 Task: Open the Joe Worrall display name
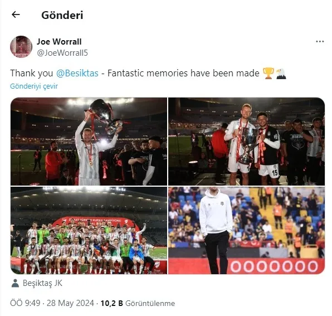[x=59, y=41]
